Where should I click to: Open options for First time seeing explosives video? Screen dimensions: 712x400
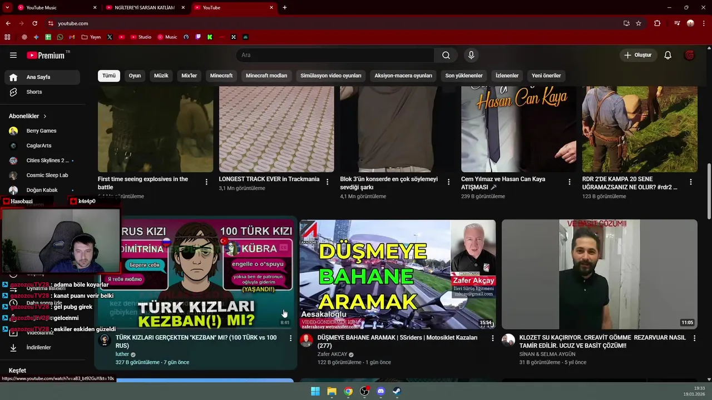pyautogui.click(x=206, y=182)
